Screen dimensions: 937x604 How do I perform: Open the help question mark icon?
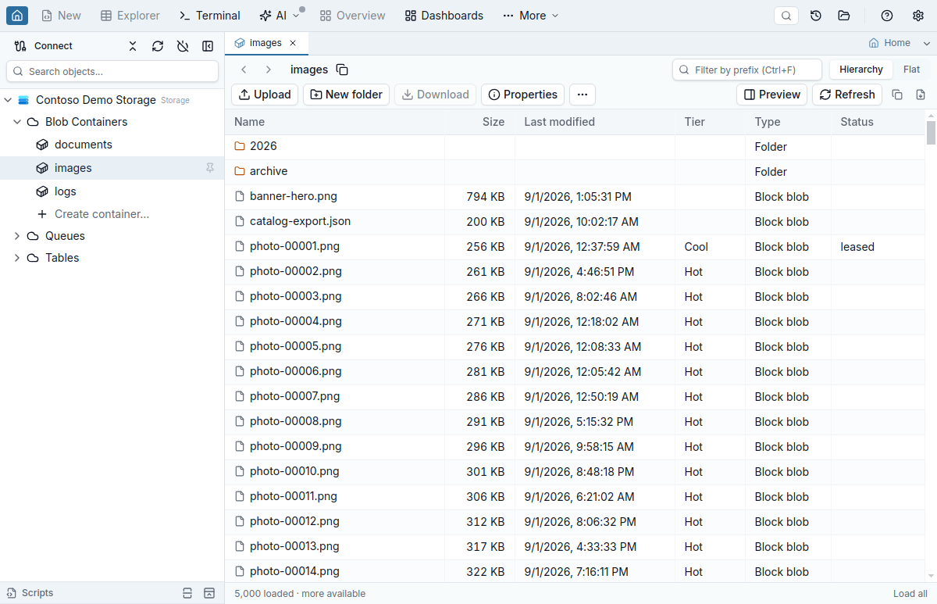(x=887, y=16)
